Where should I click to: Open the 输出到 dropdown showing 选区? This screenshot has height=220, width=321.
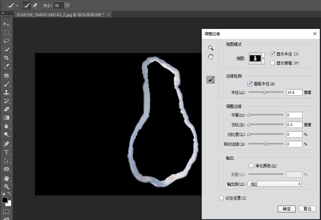click(x=274, y=184)
